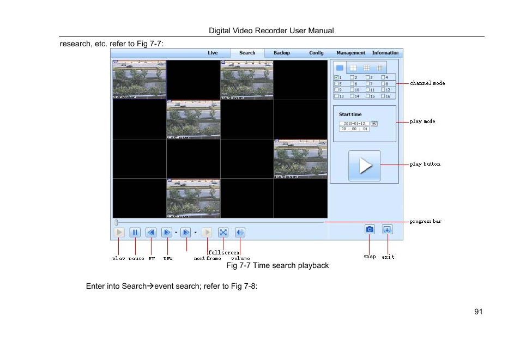Image resolution: width=520 pixels, height=347 pixels.
Task: Click the small play icon in playback bar
Action: (x=119, y=233)
